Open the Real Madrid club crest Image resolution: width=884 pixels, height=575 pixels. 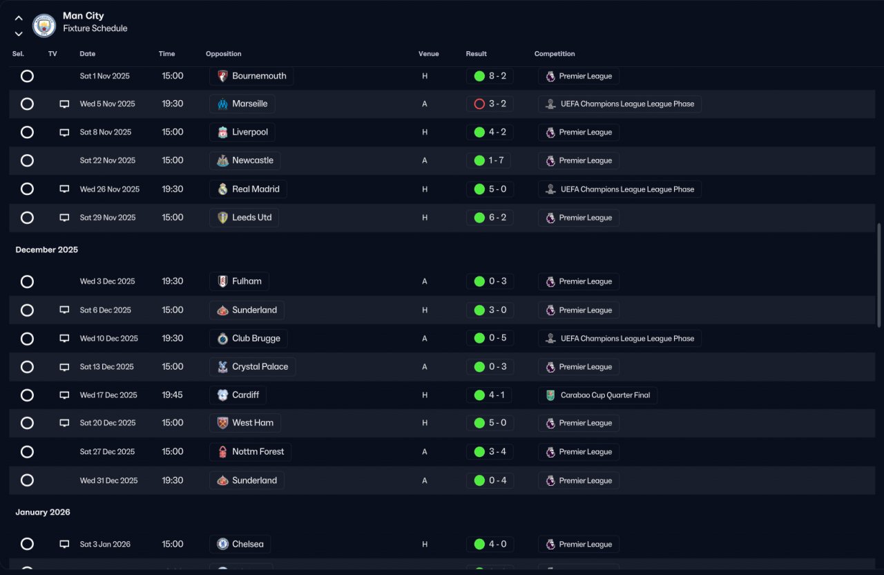[x=222, y=189]
